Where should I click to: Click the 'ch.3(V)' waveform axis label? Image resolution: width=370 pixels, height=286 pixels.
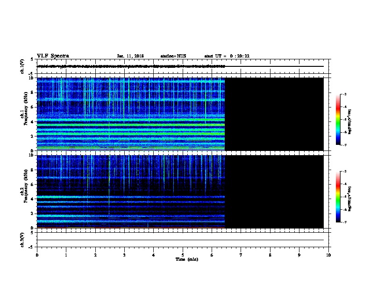point(22,240)
